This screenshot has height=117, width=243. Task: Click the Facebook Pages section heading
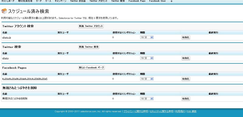pyautogui.click(x=14, y=68)
